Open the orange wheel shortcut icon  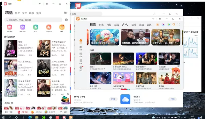pyautogui.click(x=62, y=27)
